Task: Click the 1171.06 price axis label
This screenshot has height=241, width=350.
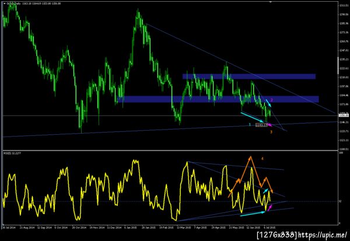Action: pyautogui.click(x=344, y=104)
